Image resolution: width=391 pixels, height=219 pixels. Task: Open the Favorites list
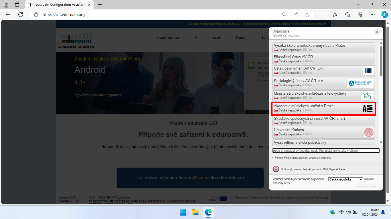(335, 15)
